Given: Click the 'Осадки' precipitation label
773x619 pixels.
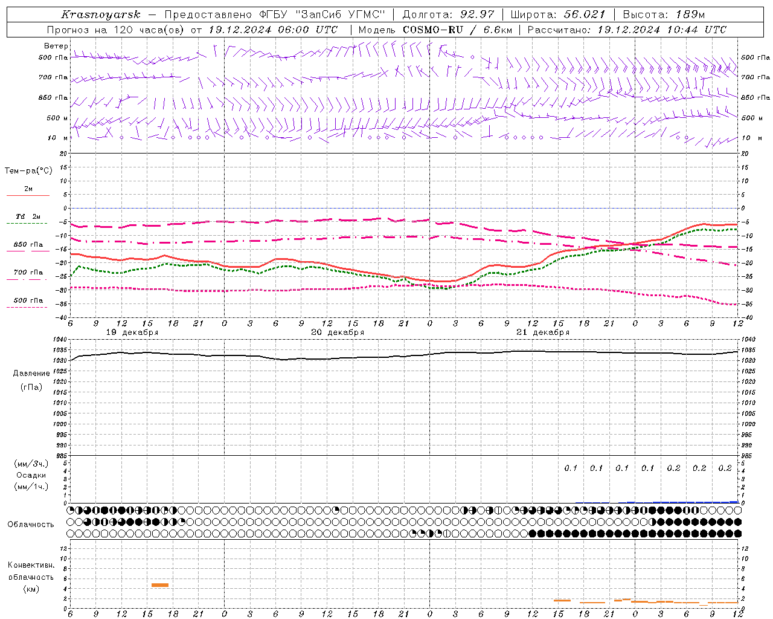Looking at the screenshot, I should tap(31, 476).
